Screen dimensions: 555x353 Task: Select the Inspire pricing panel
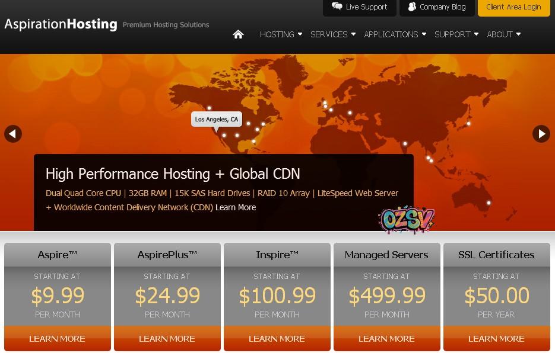[277, 295]
